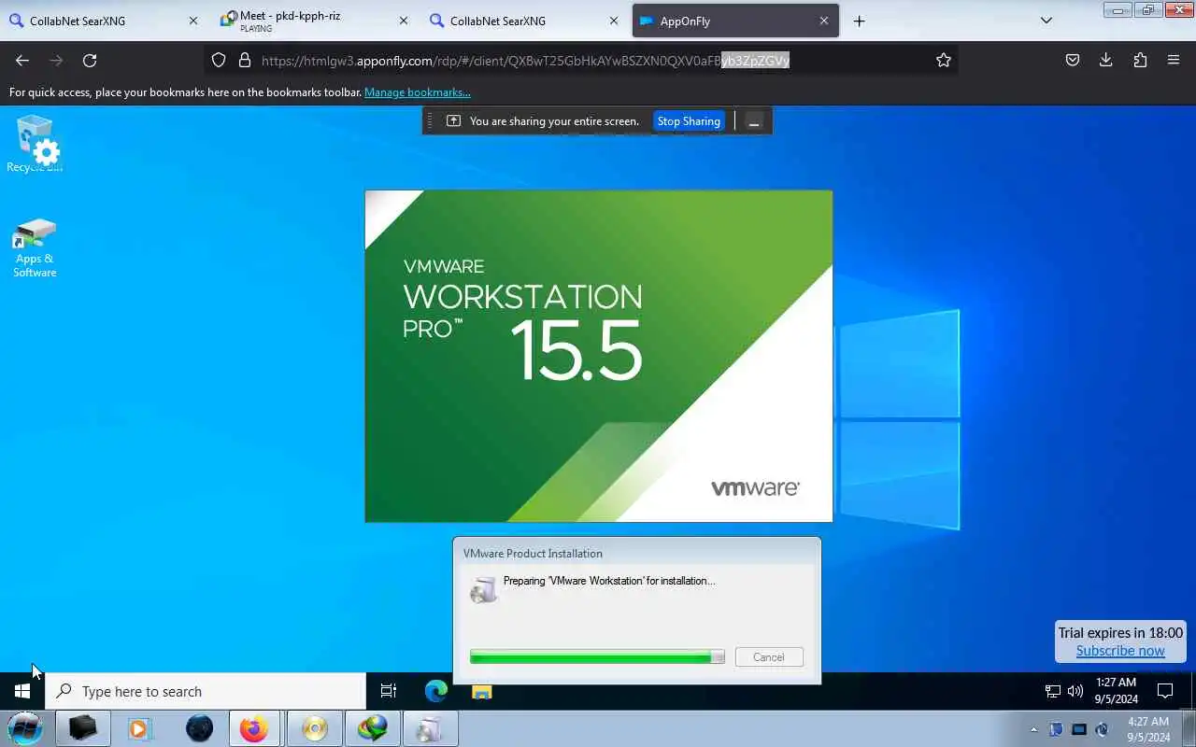Screen dimensions: 1196x747
Task: Click the Windows 7 Start orb
Action: click(x=25, y=728)
